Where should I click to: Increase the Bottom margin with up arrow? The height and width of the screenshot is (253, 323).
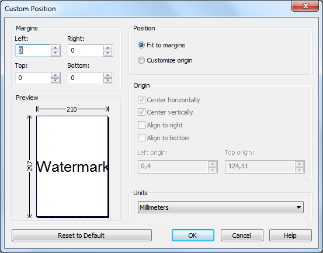(x=108, y=75)
